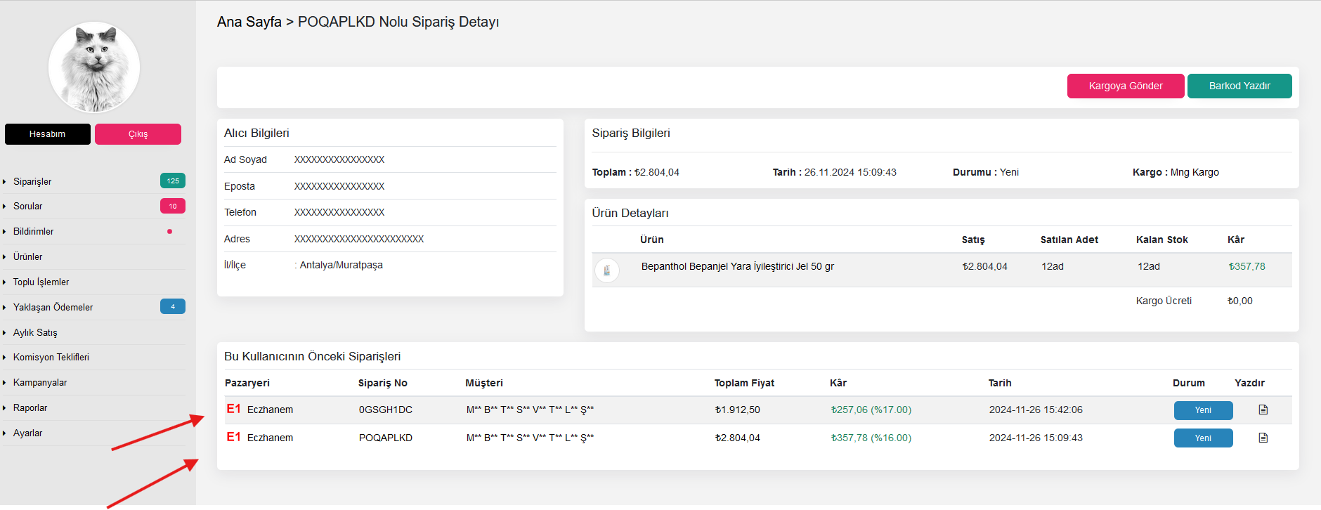Viewport: 1321px width, 510px height.
Task: Expand the Toplu İşlemler menu arrow
Action: click(x=5, y=282)
